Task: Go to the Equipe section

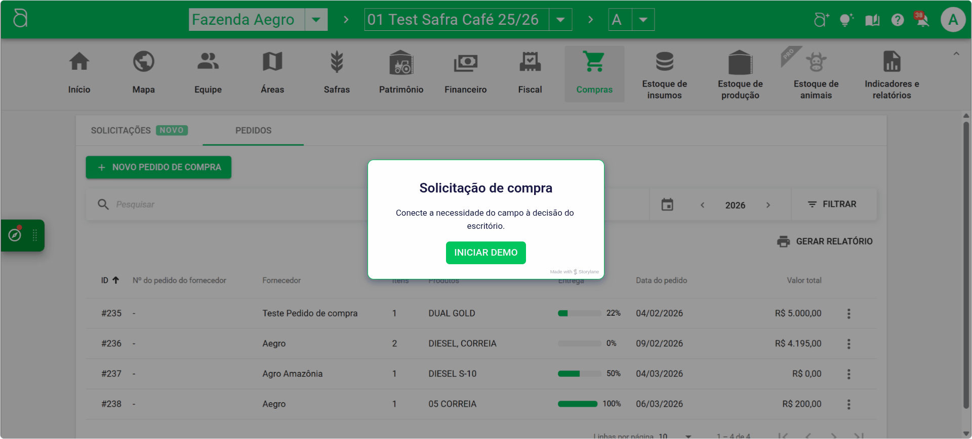Action: (x=208, y=74)
